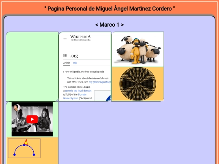Image resolution: width=219 pixels, height=164 pixels.
Task: Switch to the Talk tab
Action: [75, 63]
